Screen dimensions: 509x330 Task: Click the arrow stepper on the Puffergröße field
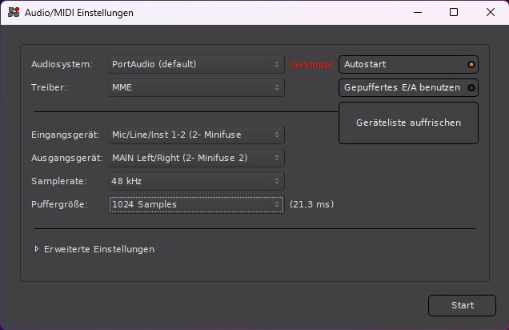277,204
